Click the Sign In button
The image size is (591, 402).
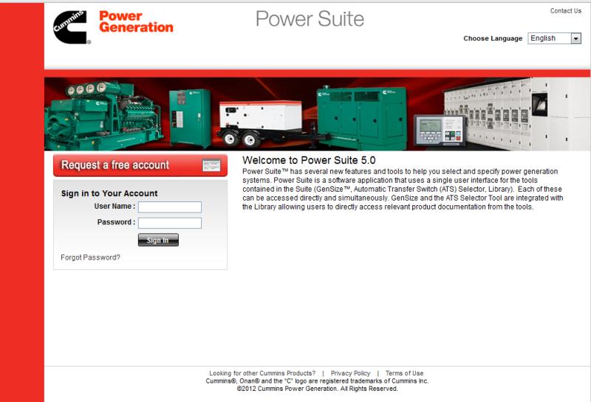point(158,240)
